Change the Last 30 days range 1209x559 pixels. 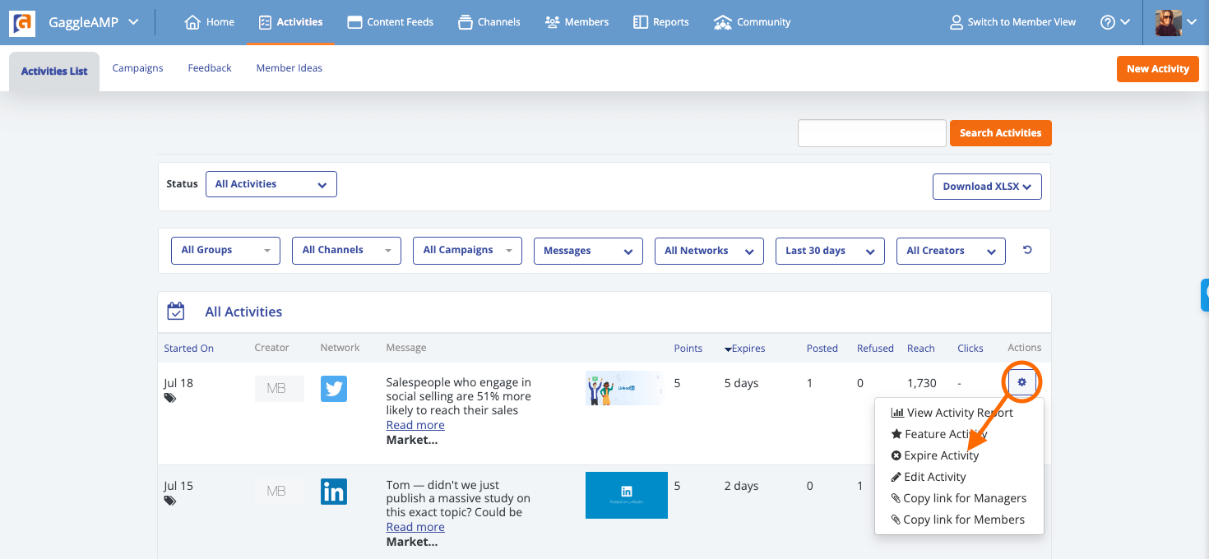830,251
